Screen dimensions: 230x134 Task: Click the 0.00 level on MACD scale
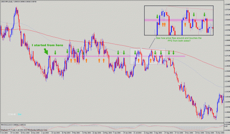click(x=226, y=126)
